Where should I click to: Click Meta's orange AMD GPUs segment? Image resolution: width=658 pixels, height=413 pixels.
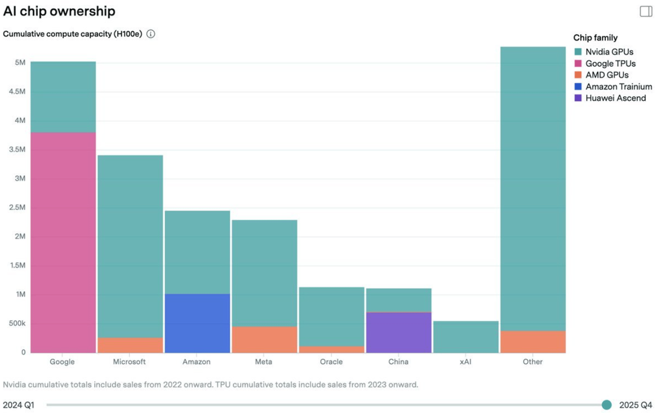pyautogui.click(x=264, y=339)
